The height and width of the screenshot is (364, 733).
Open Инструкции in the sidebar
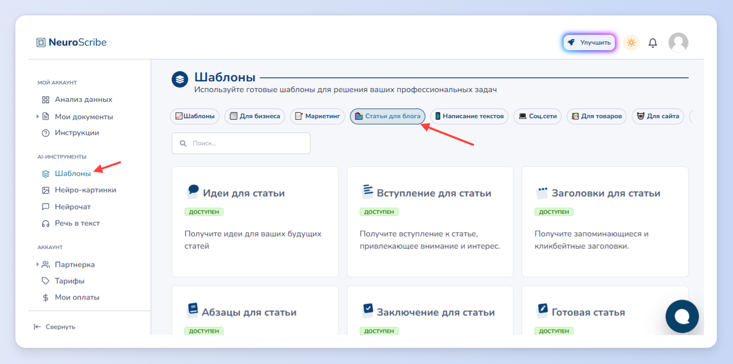point(77,133)
